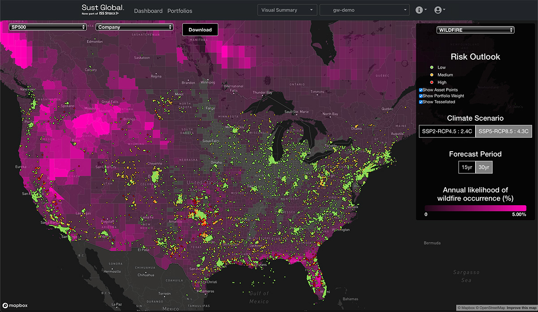Open the © OpenStreetMap attribution link

point(491,308)
